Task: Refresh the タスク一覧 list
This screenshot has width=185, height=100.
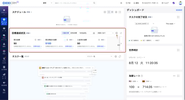Action: 120,56
